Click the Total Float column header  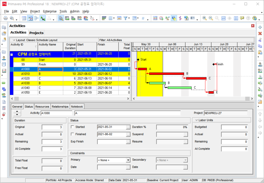[124, 46]
